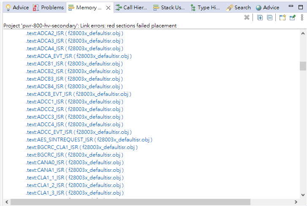The image size is (307, 206).
Task: Select .text:CLA1_3_ISR entry
Action: [x=75, y=193]
